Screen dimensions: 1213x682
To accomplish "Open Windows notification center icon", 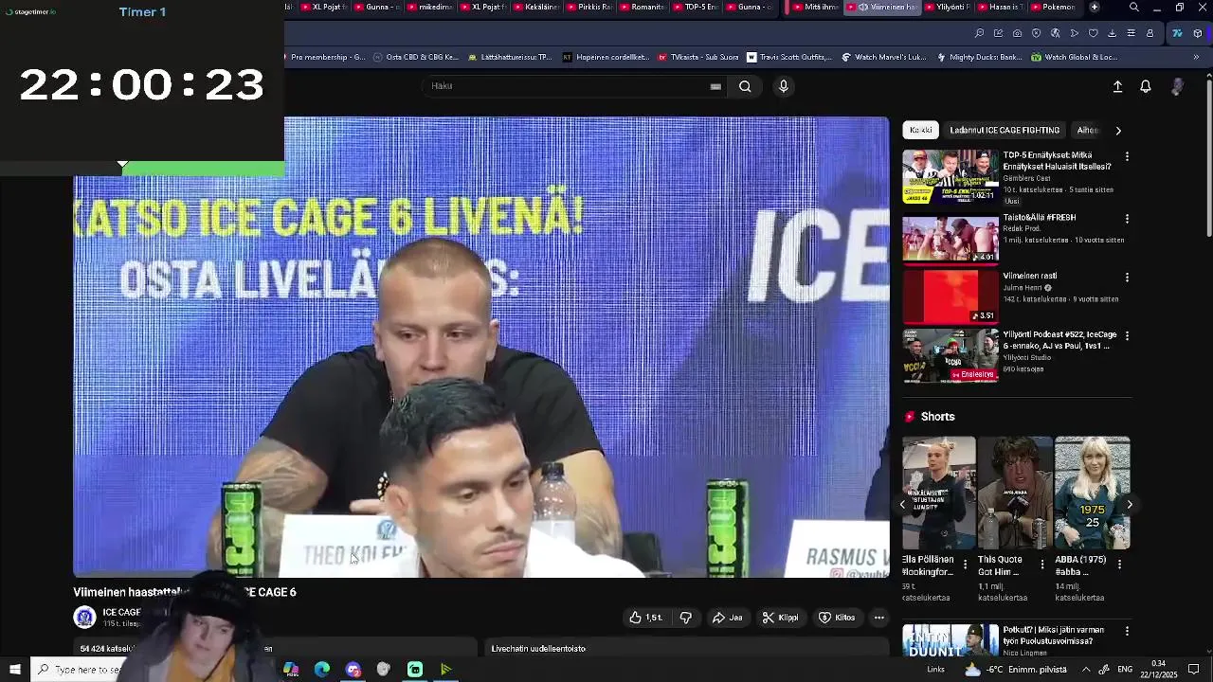I will click(1194, 670).
